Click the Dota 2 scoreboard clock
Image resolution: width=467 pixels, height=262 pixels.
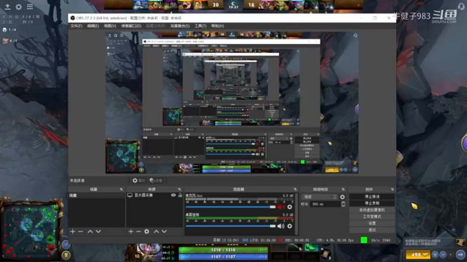[x=233, y=5]
